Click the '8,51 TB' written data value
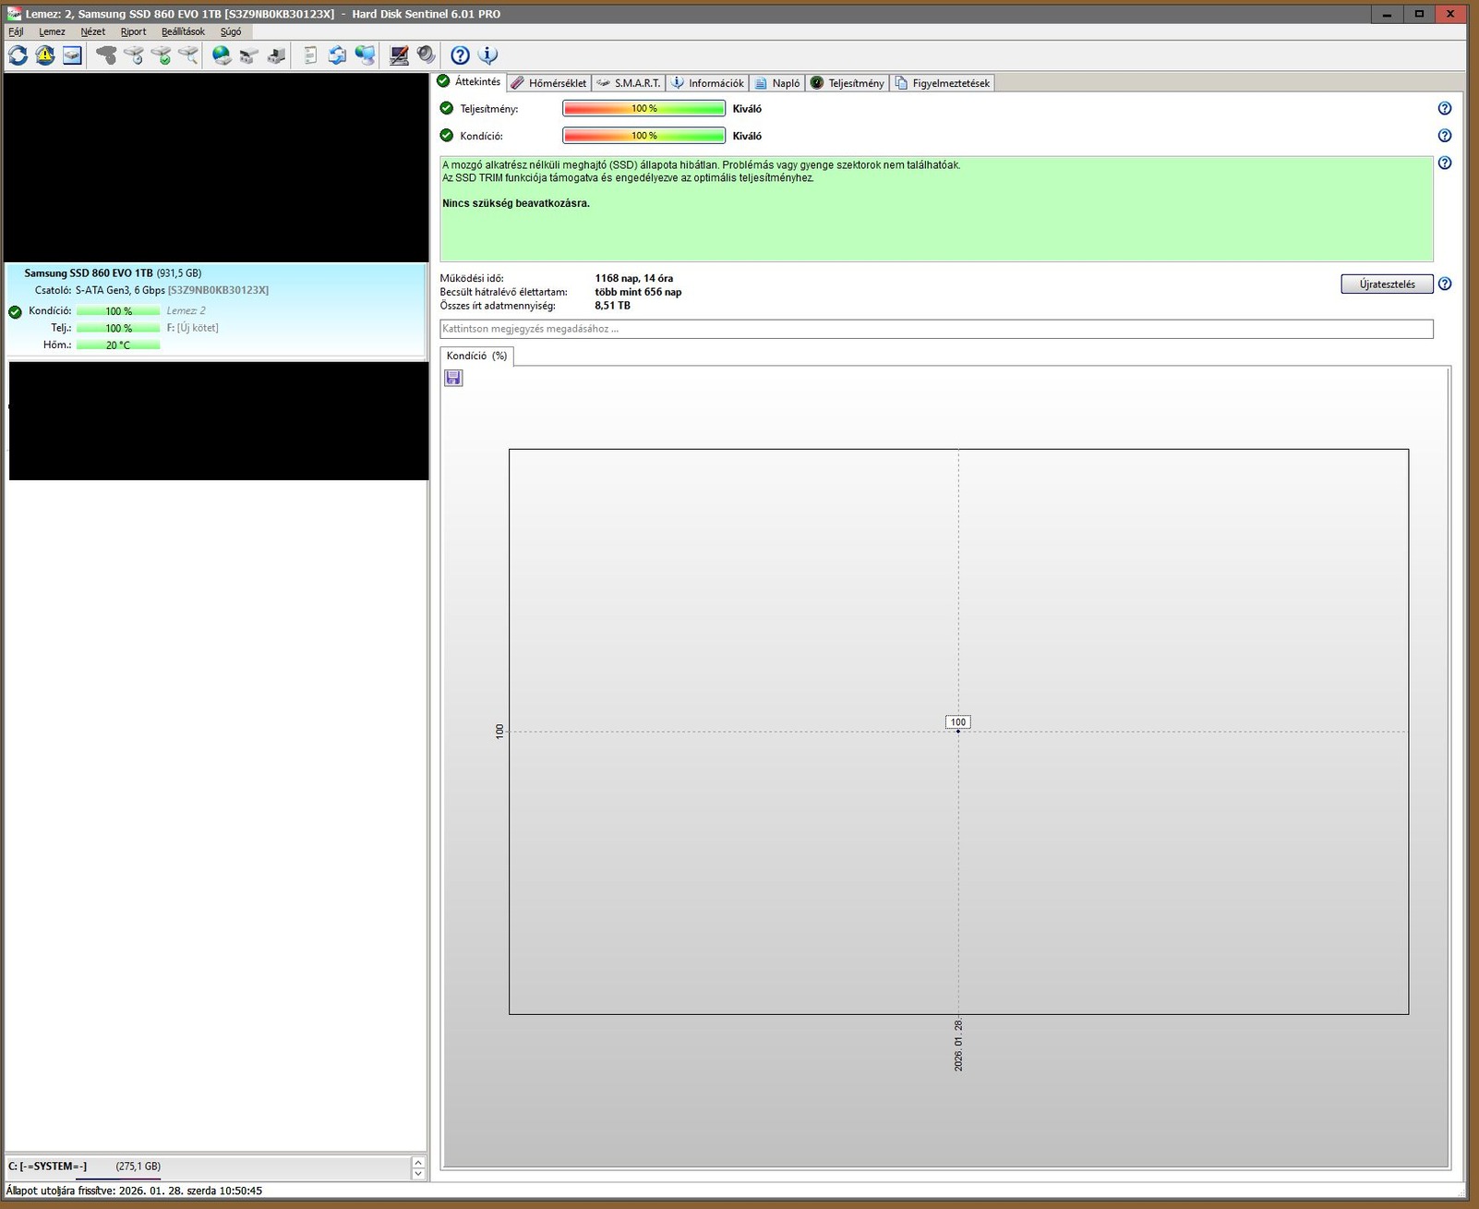1479x1209 pixels. coord(612,305)
